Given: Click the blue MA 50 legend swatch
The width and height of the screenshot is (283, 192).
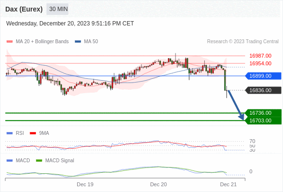Looking at the screenshot, I should (x=78, y=42).
